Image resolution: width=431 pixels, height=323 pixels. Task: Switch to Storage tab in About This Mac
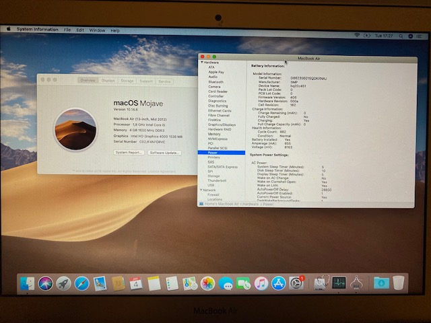click(127, 81)
